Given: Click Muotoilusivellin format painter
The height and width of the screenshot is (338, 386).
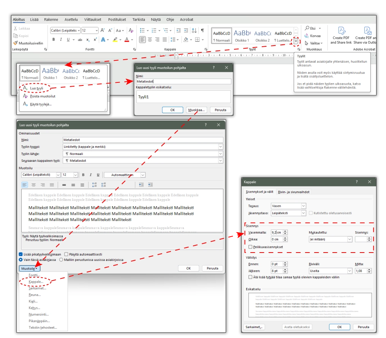Looking at the screenshot, I should (28, 43).
